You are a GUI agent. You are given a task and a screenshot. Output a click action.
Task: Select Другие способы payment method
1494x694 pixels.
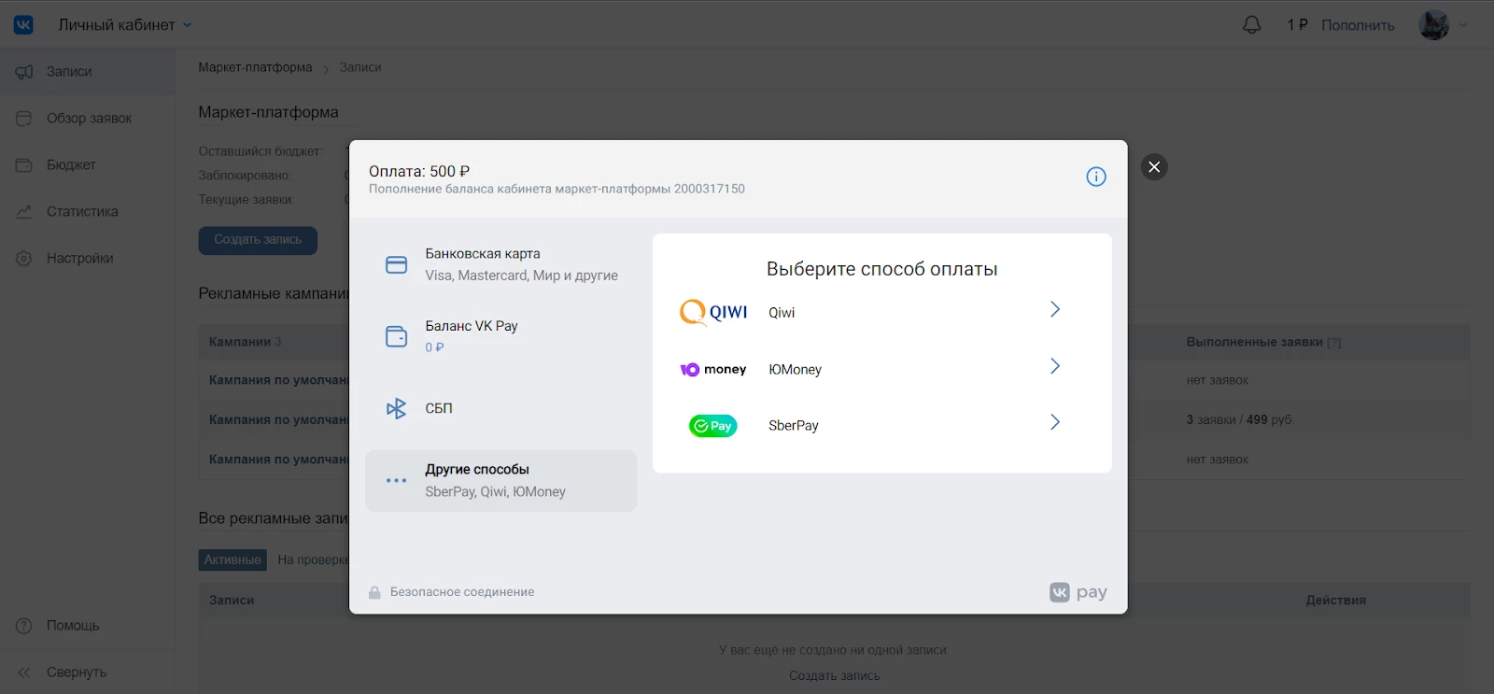tap(501, 481)
